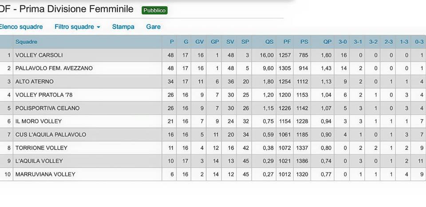Screen dimensions: 426x207
Task: Select PALLAVOLO FEM. AVEZZANO row
Action: coord(213,68)
